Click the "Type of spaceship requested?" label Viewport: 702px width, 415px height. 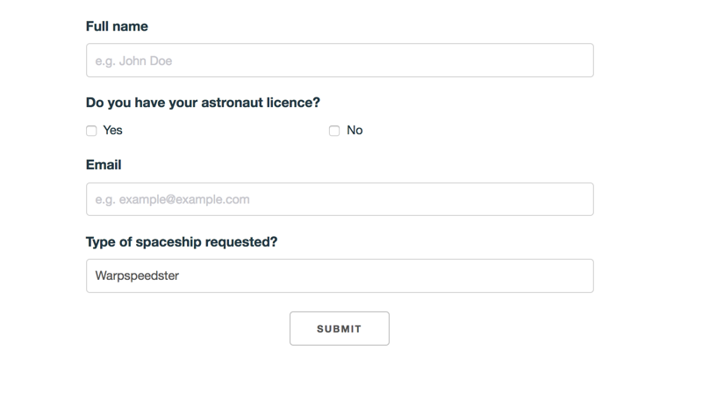point(182,241)
